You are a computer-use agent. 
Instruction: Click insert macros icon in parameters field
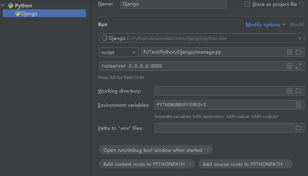[289, 66]
